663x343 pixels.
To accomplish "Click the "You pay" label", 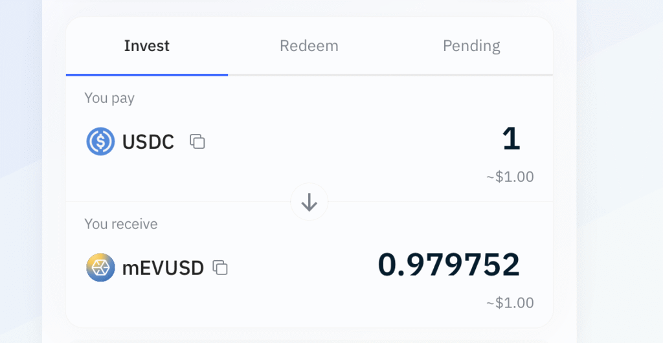I will [x=109, y=98].
